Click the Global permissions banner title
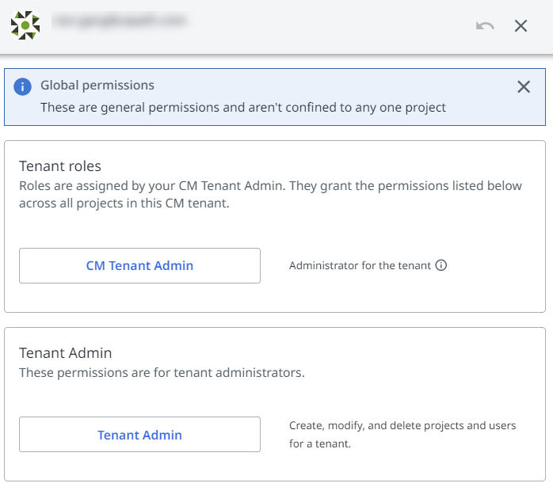The image size is (553, 487). (97, 86)
